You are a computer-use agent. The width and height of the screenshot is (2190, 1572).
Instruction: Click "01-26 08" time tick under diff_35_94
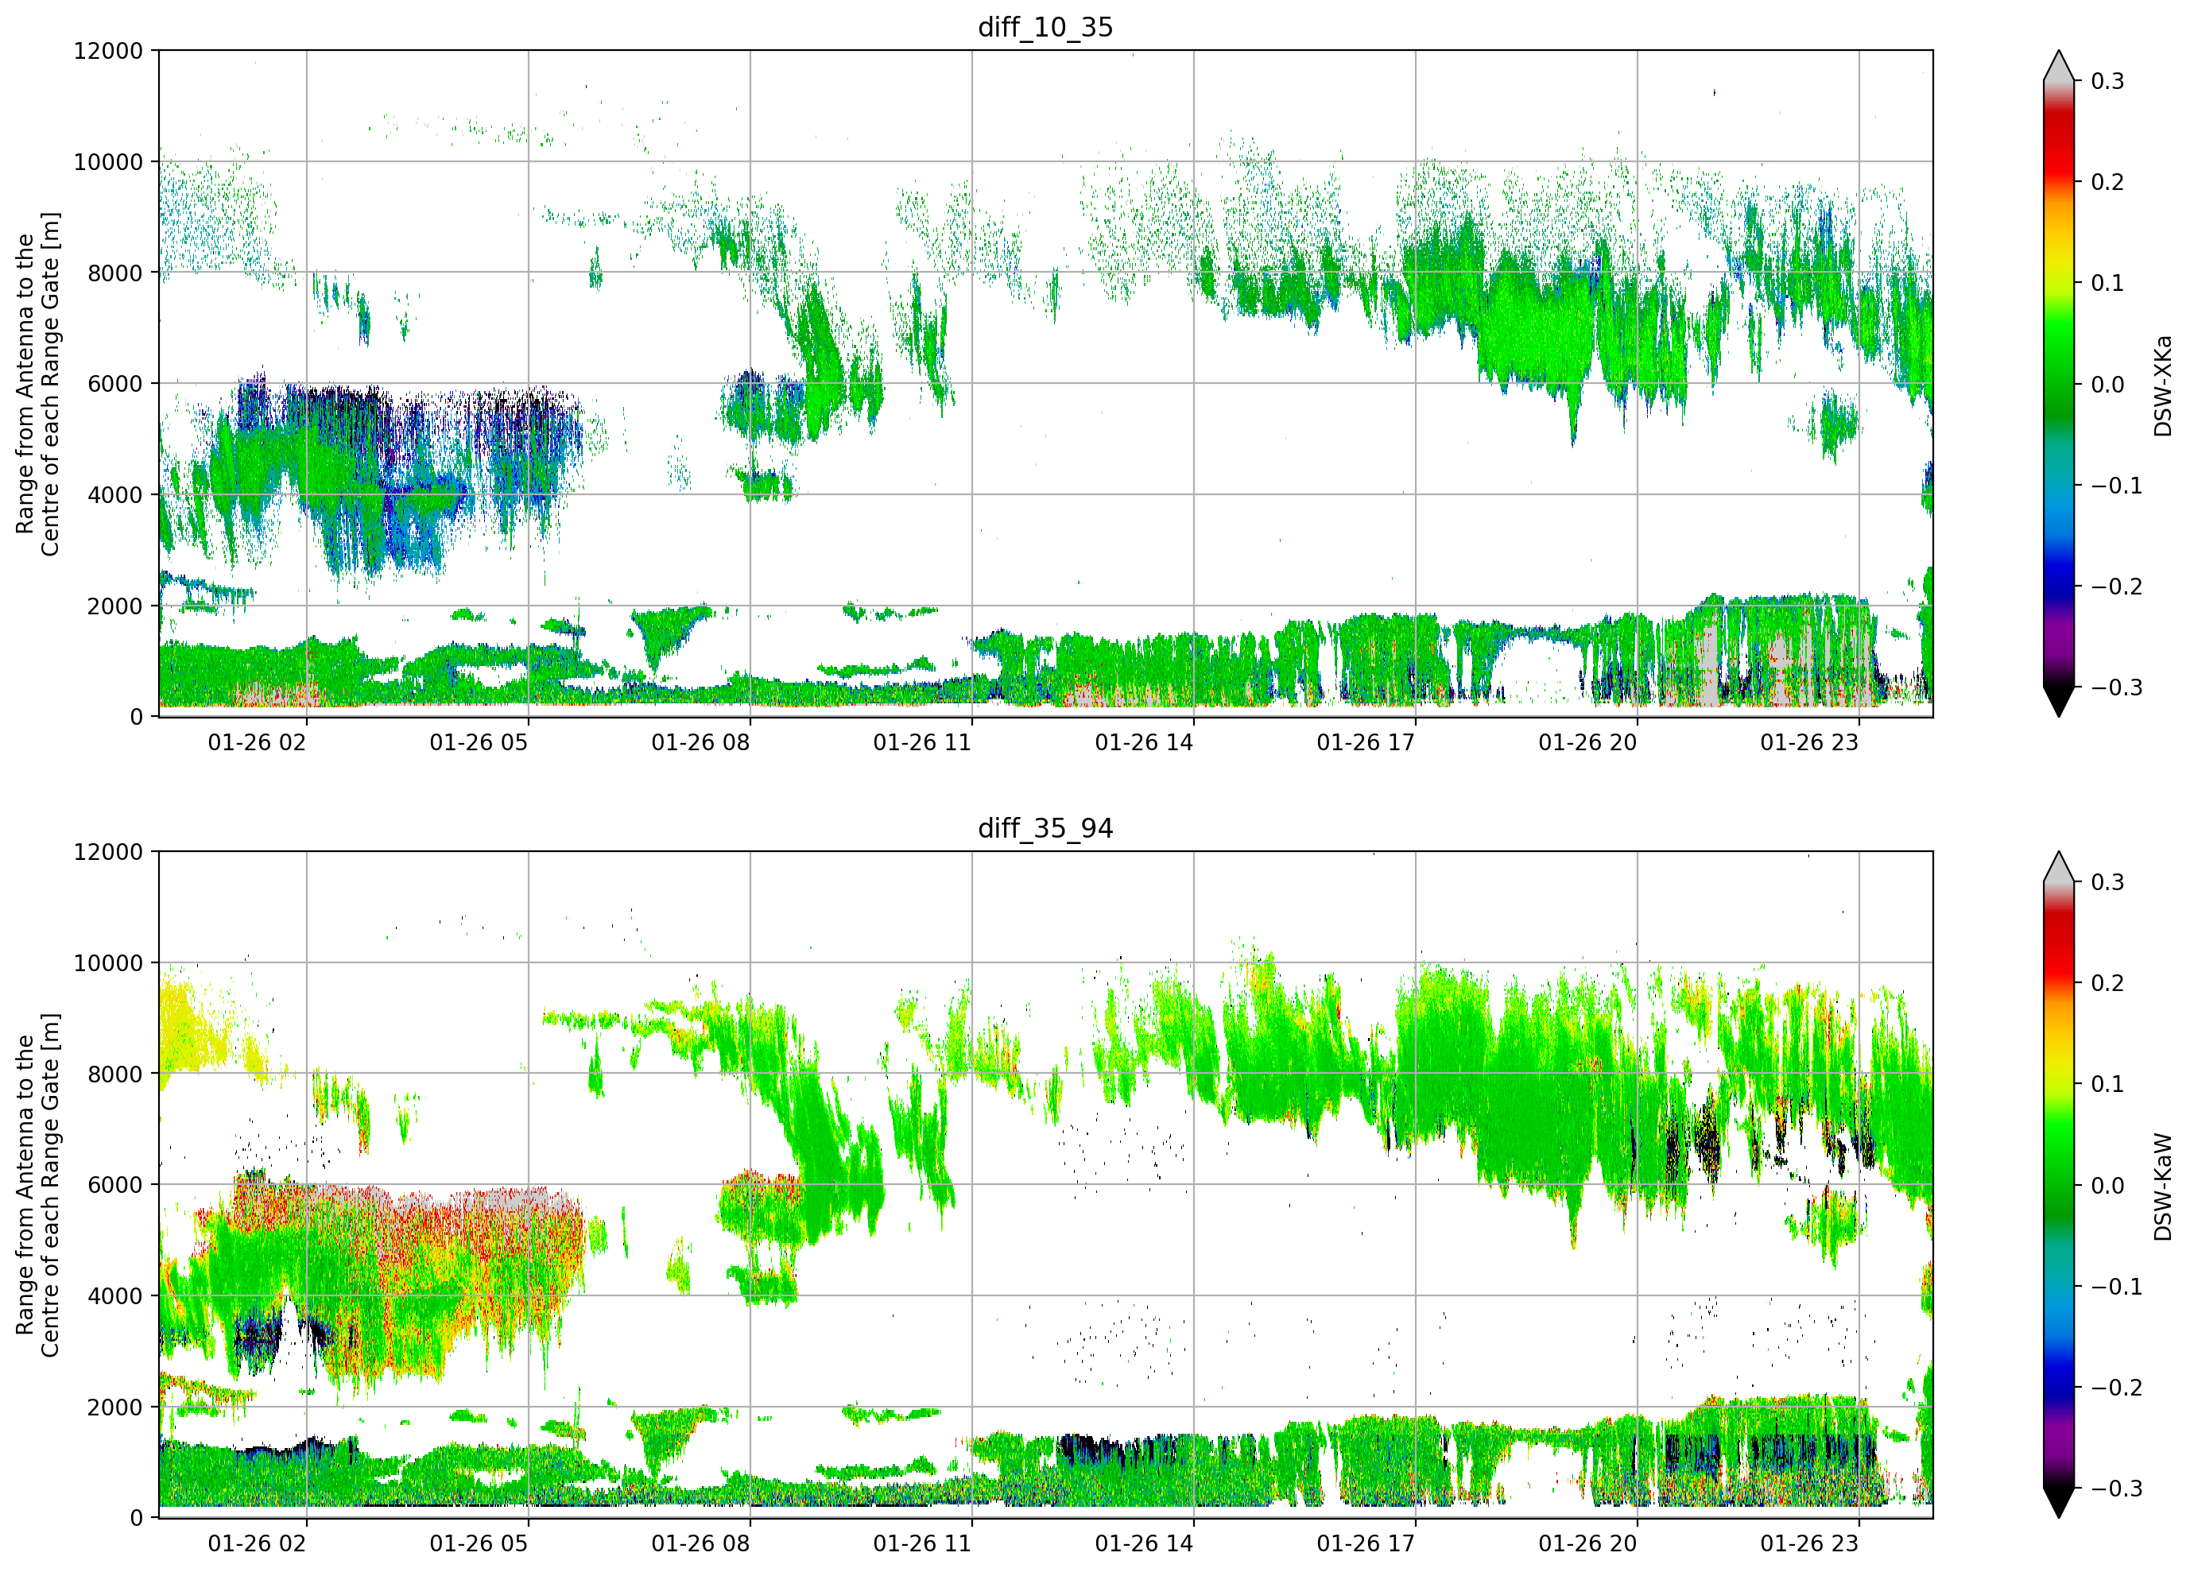pyautogui.click(x=700, y=1544)
